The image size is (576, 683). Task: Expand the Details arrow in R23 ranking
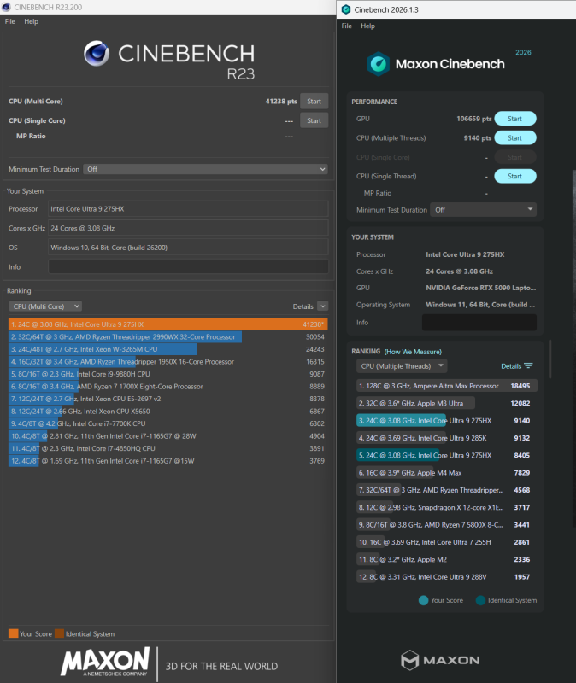pos(323,306)
